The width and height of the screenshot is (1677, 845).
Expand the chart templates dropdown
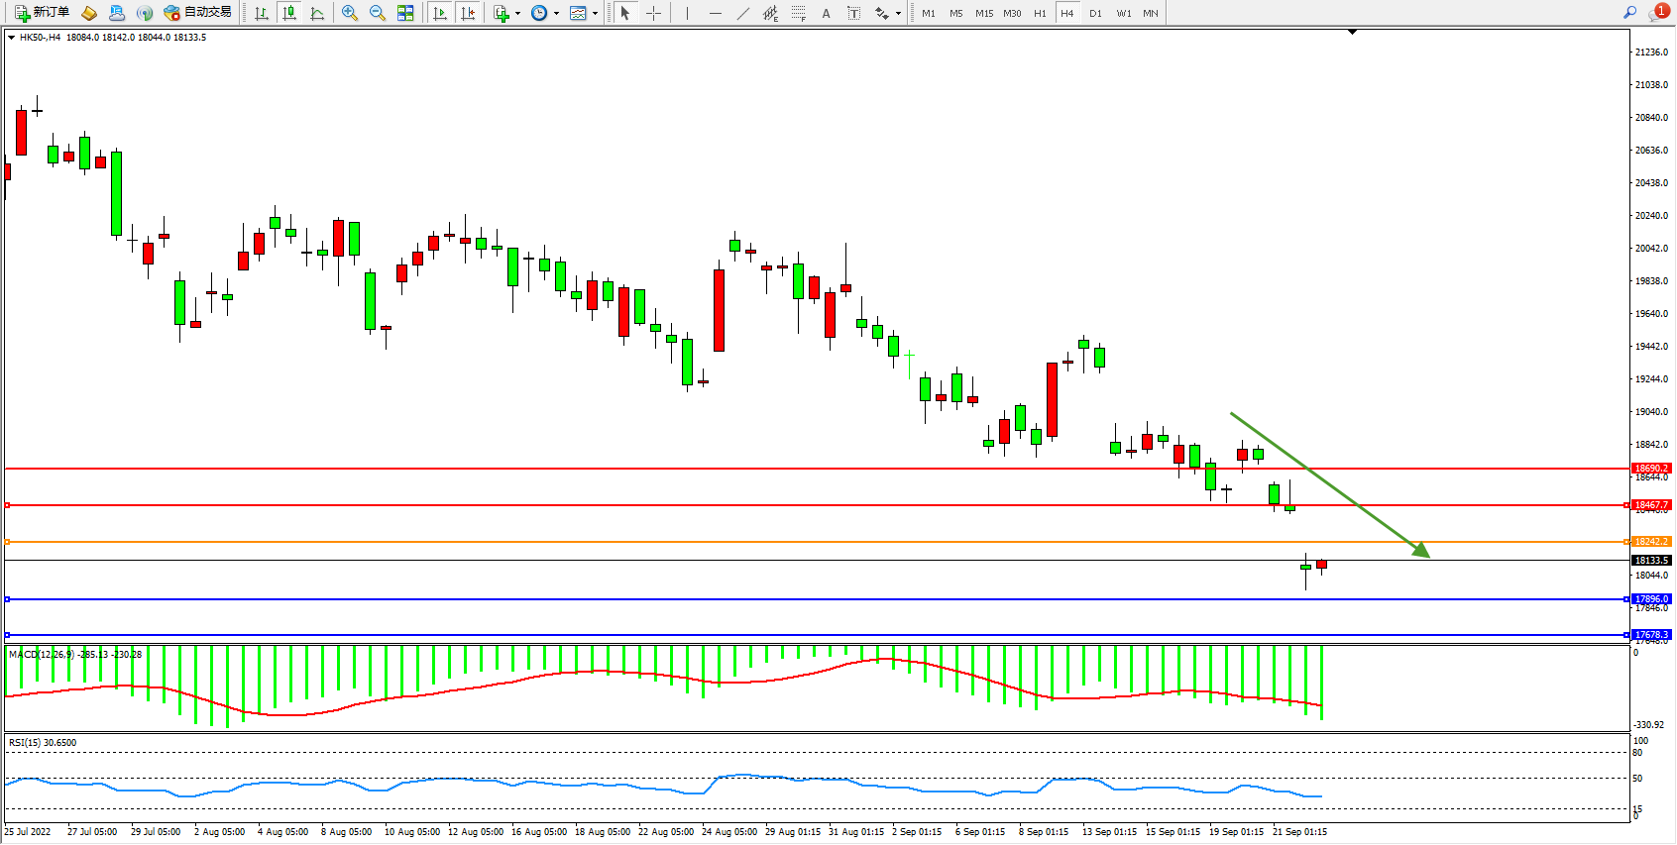tap(595, 14)
